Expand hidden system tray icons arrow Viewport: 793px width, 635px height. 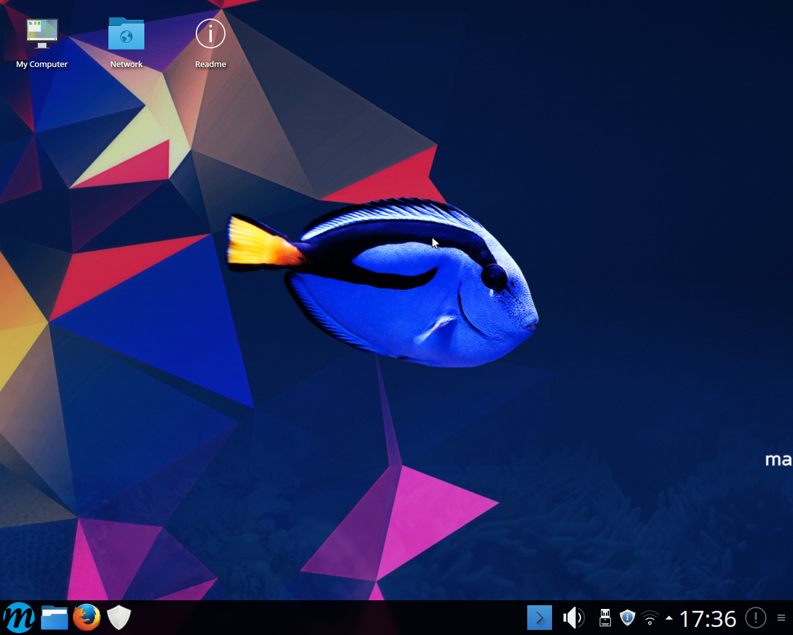[669, 618]
